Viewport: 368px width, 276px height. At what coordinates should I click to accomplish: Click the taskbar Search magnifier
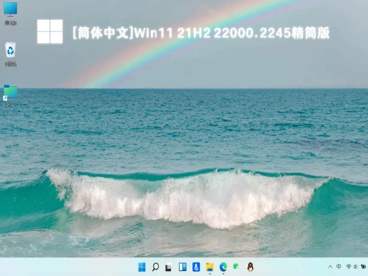[x=155, y=267]
